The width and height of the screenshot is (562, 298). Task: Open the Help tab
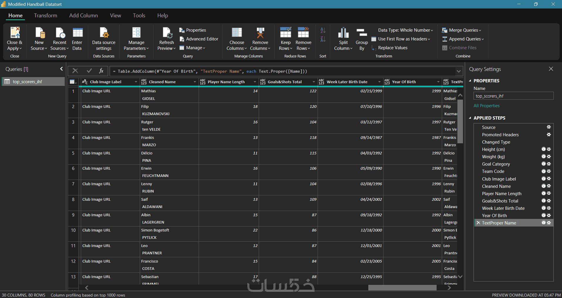[162, 16]
